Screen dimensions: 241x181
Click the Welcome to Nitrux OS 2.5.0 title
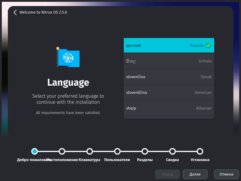[43, 12]
